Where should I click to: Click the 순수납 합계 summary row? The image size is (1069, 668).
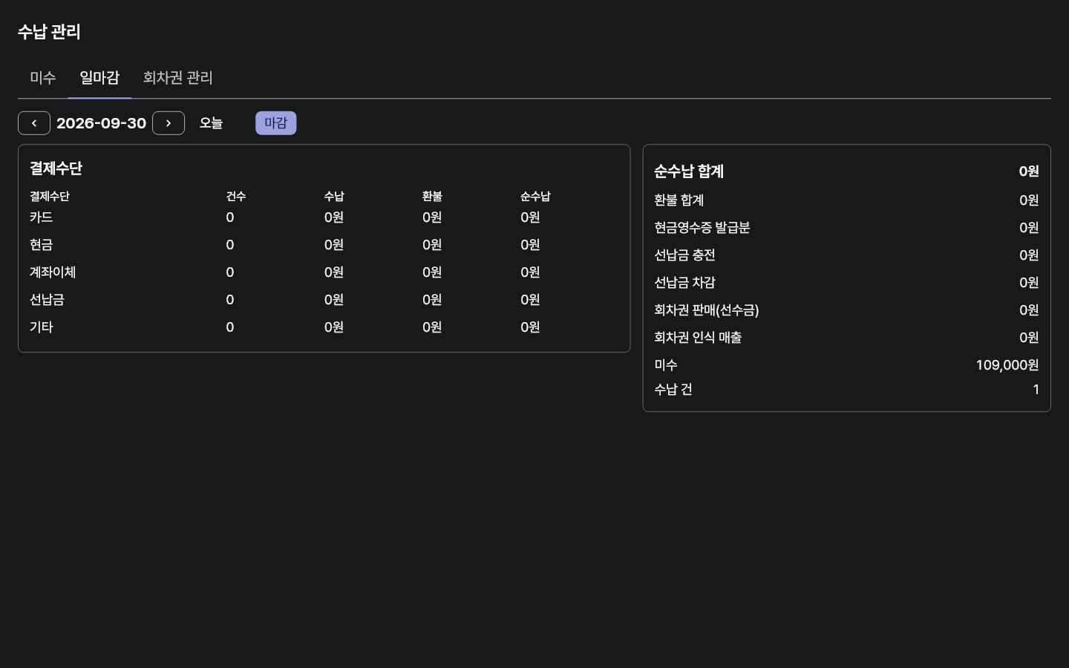point(846,171)
